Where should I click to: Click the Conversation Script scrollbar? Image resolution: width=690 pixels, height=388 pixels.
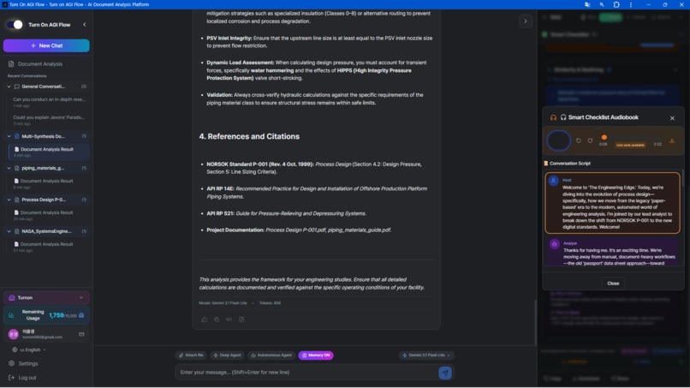click(x=682, y=178)
